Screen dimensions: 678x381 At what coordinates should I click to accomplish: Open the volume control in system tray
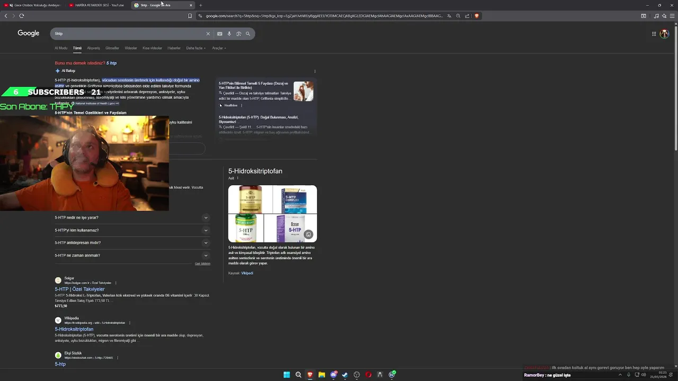click(644, 375)
